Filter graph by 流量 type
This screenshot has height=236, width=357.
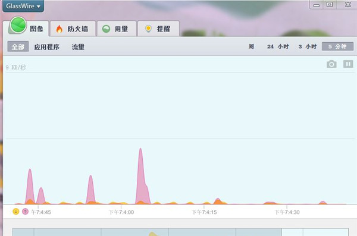point(78,47)
